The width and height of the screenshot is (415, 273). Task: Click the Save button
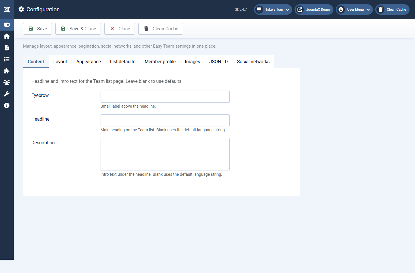pos(37,29)
